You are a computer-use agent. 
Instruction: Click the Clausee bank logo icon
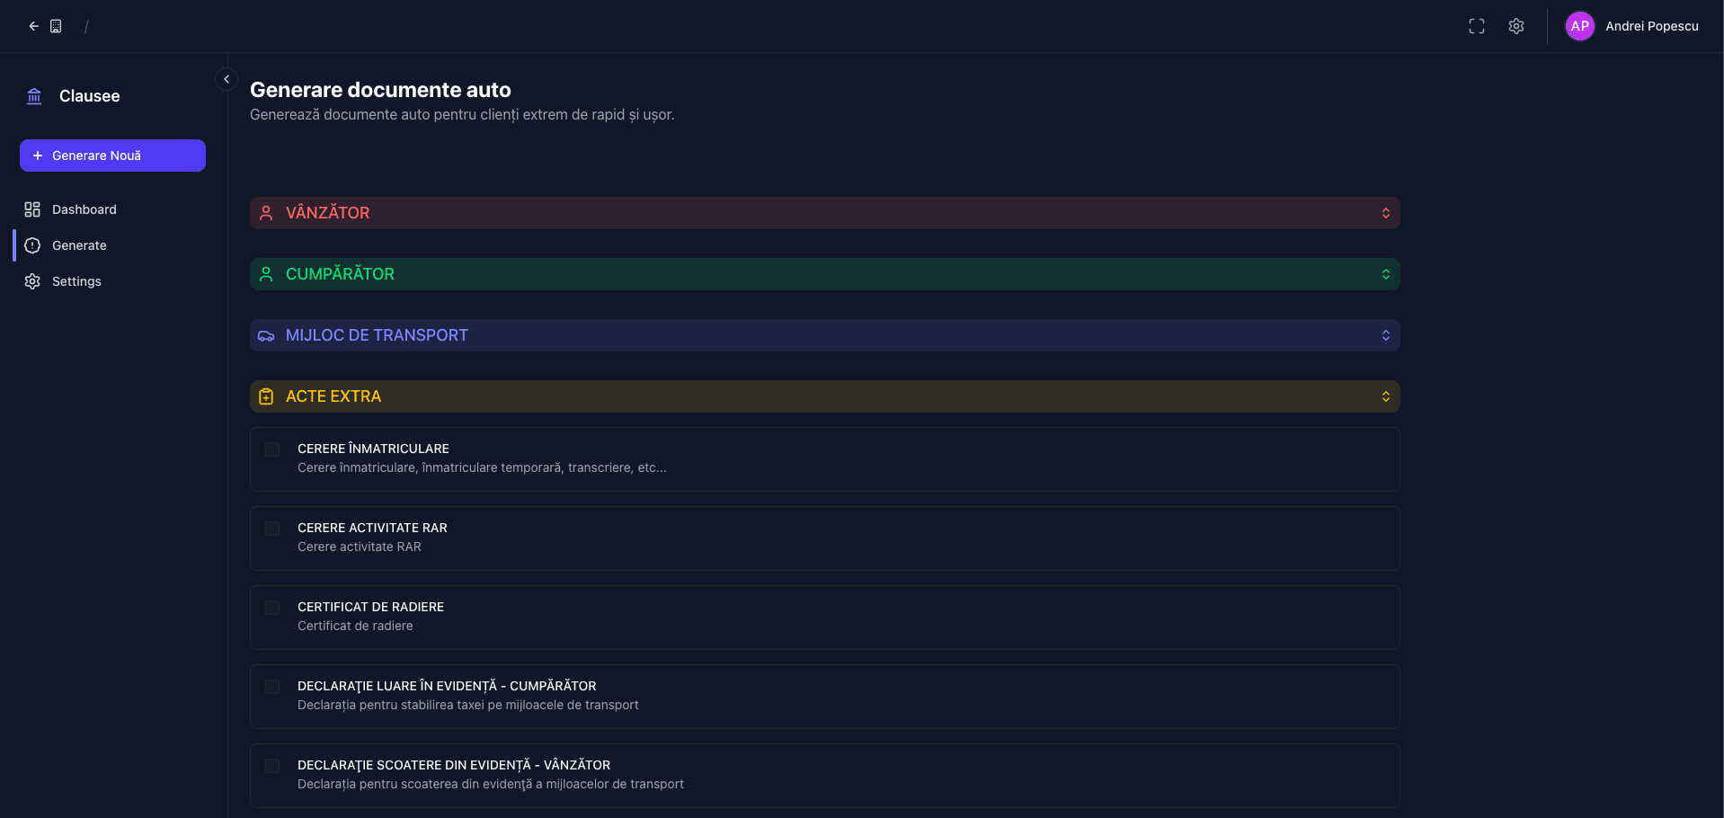click(x=34, y=95)
